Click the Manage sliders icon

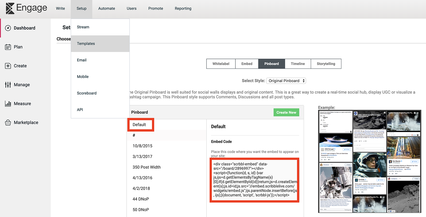click(8, 85)
